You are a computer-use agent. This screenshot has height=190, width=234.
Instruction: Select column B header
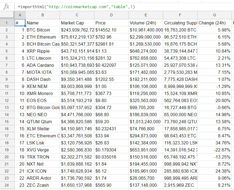point(43,15)
